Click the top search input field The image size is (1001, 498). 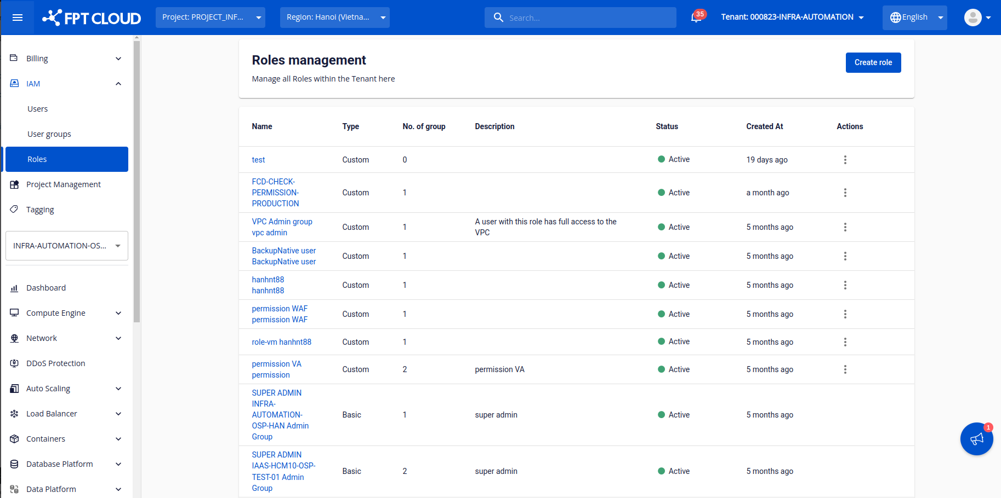tap(587, 18)
